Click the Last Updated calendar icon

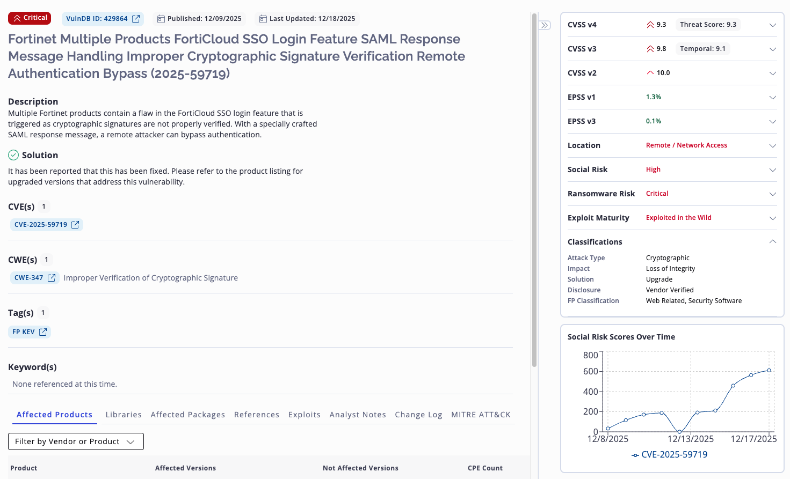[263, 19]
